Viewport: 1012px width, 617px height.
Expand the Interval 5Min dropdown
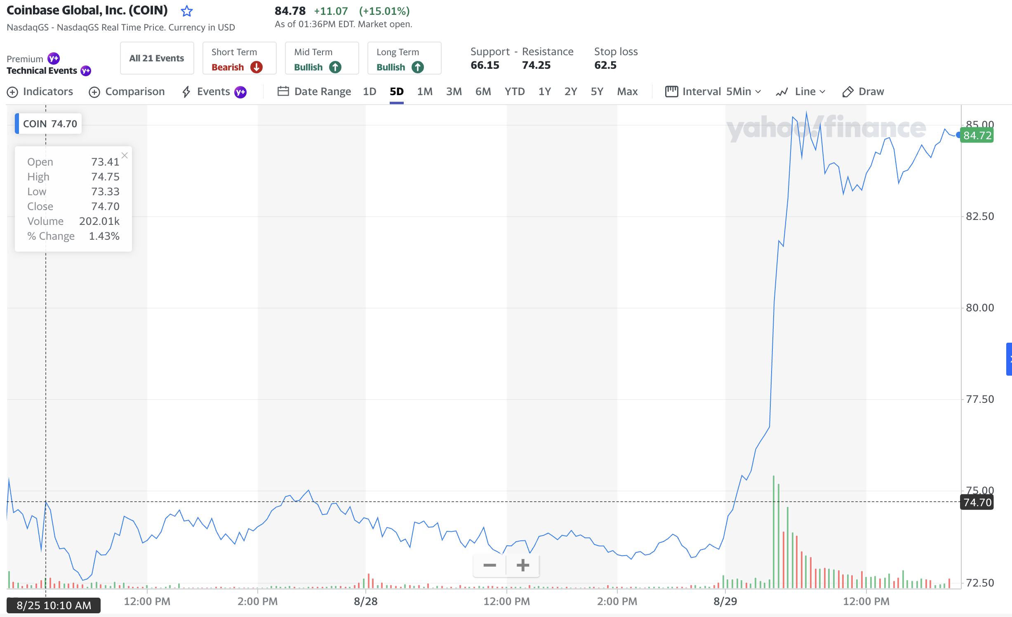click(744, 91)
